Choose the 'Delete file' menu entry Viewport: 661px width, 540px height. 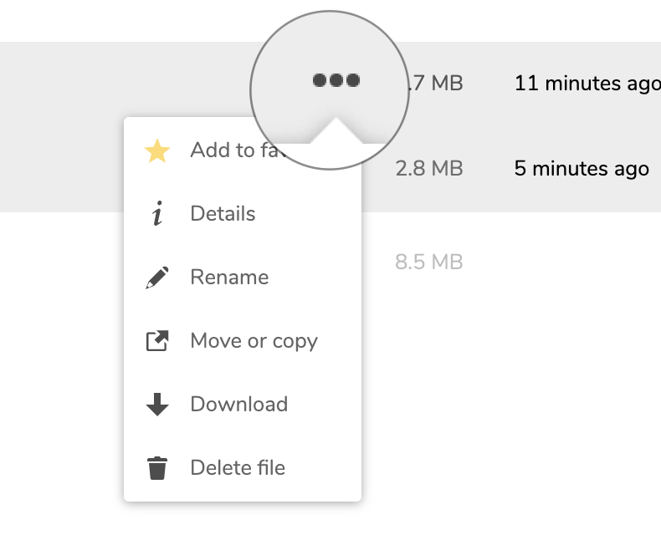click(x=238, y=468)
